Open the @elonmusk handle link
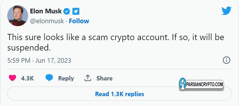The height and width of the screenshot is (106, 239). (47, 21)
